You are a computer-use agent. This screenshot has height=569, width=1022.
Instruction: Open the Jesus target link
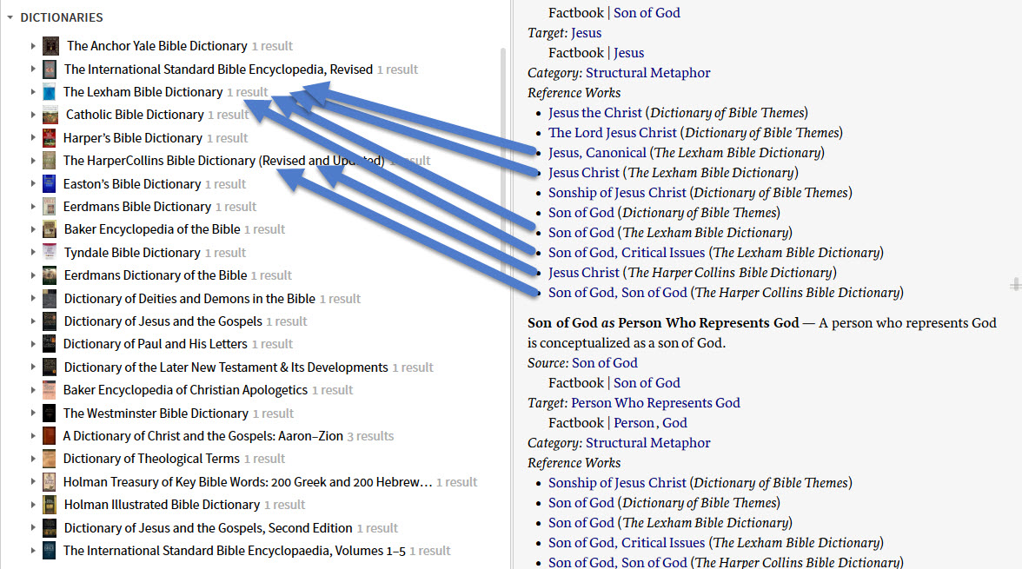[586, 33]
